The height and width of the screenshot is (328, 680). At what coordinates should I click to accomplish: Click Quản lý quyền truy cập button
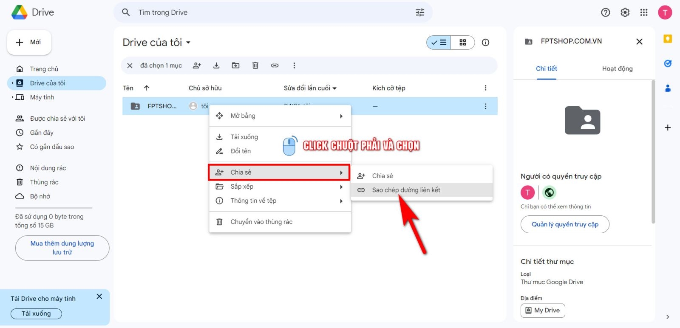click(x=565, y=224)
